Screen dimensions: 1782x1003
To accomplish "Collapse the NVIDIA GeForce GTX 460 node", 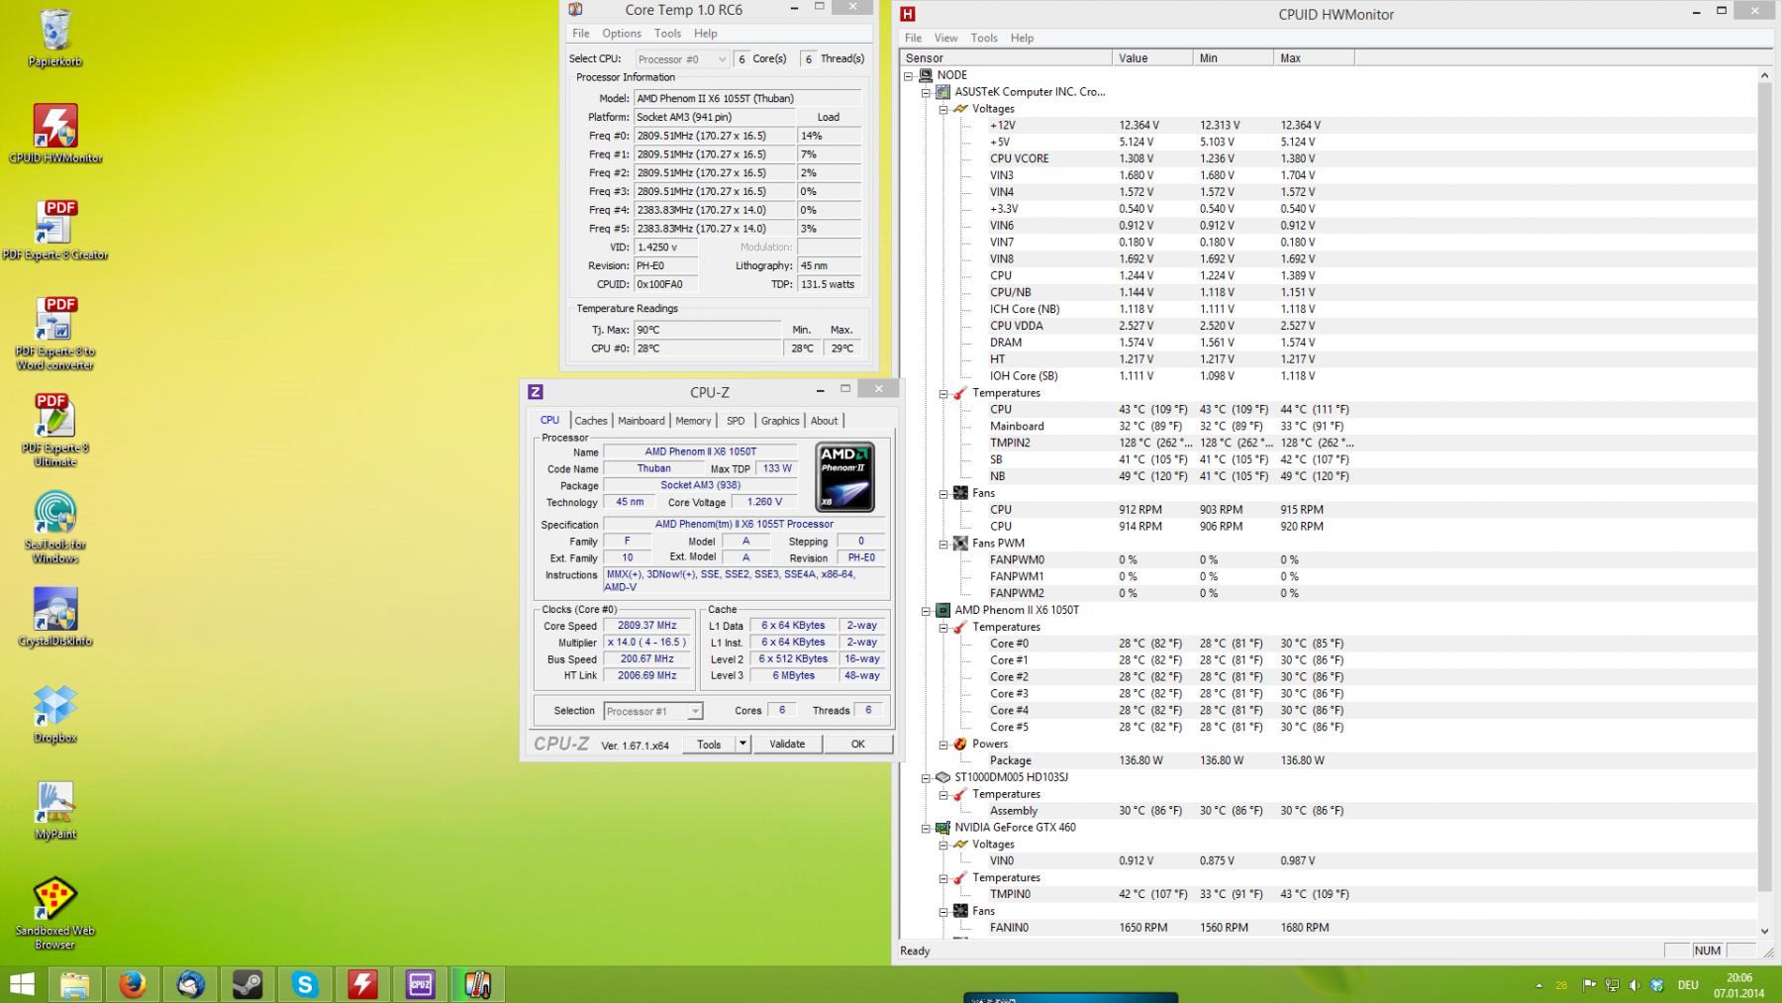I will [x=926, y=828].
